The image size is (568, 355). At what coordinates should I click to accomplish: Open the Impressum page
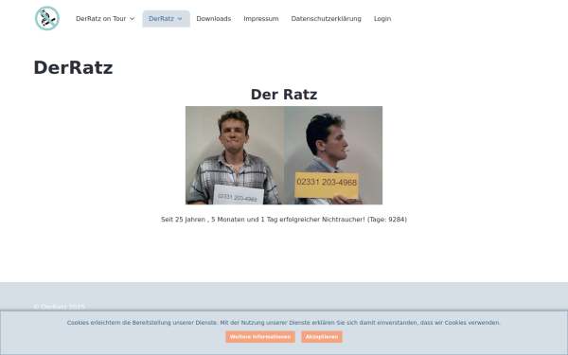(261, 19)
